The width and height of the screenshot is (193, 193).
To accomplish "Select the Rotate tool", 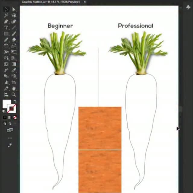I will tap(6, 46).
